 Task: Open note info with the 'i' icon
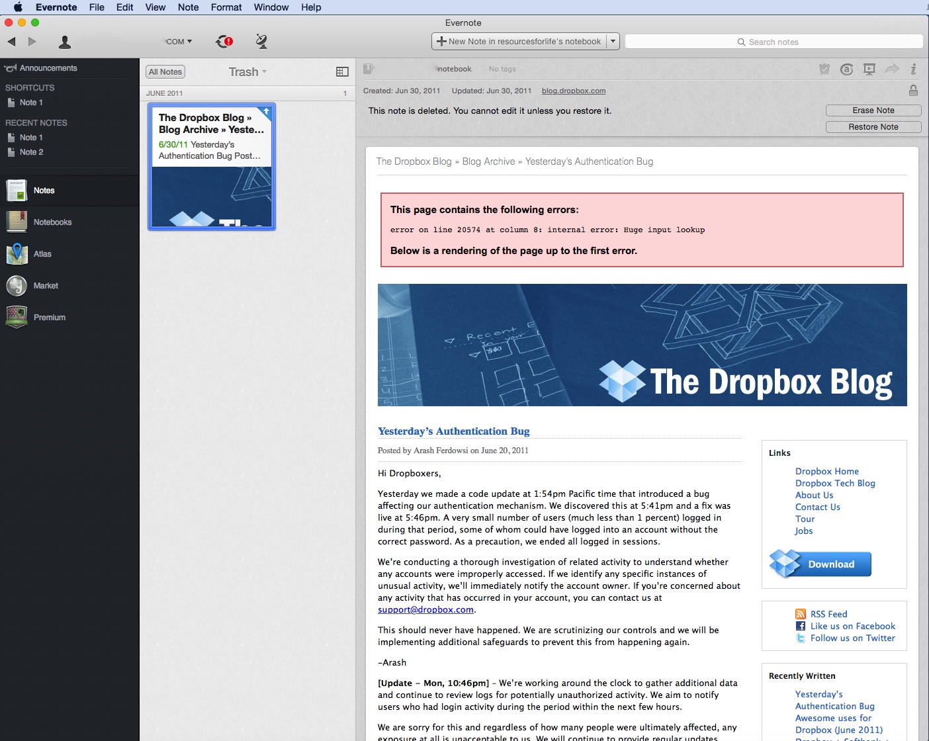[913, 69]
